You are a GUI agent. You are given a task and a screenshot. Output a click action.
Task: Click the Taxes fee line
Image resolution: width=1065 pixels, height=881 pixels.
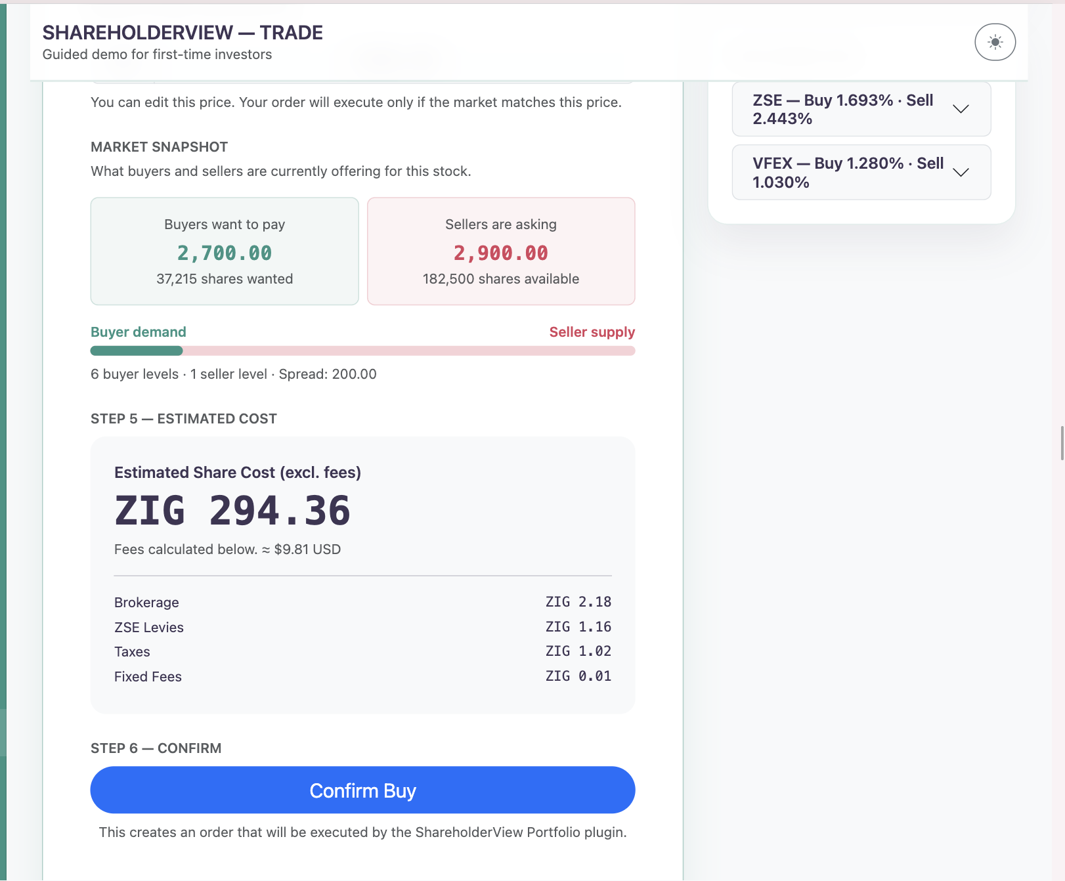362,651
